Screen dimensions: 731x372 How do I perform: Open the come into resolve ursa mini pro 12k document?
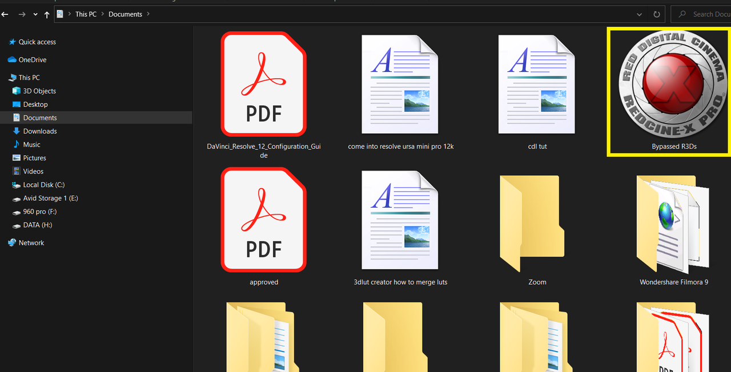tap(400, 84)
